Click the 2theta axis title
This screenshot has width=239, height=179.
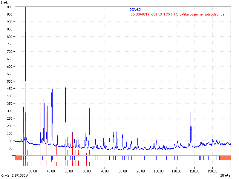[226, 176]
